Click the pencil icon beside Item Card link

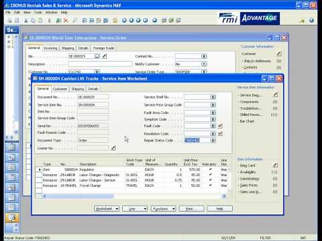click(276, 165)
